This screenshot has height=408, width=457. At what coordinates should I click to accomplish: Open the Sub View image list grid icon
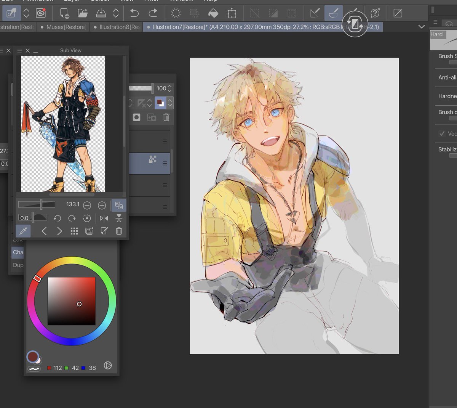click(x=74, y=231)
